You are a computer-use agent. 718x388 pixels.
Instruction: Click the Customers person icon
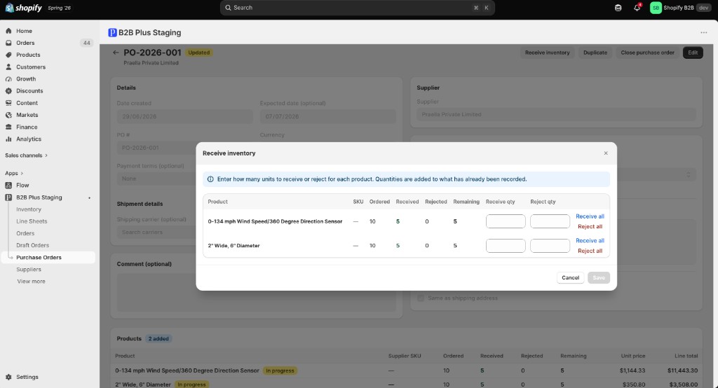coord(8,67)
